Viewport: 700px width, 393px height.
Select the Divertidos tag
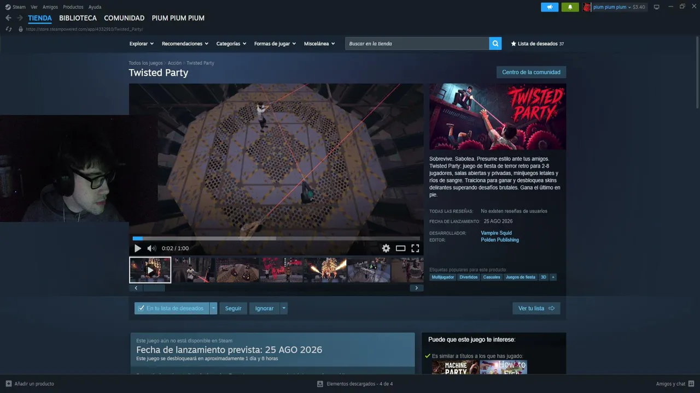pyautogui.click(x=469, y=277)
